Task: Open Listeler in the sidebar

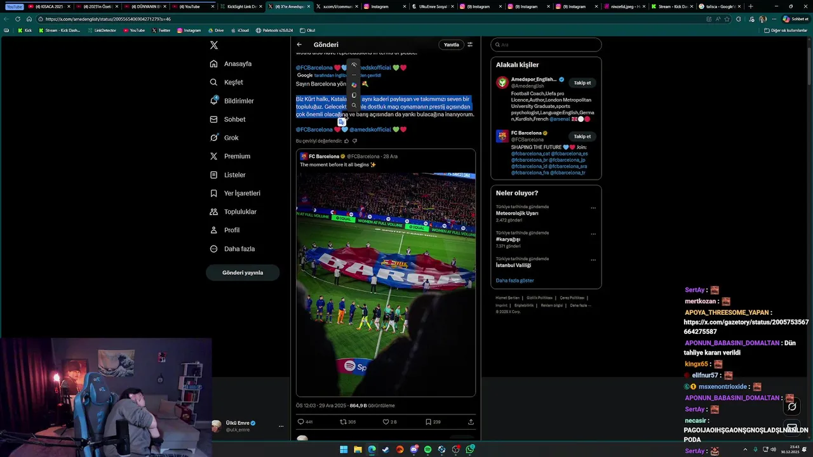Action: (x=228, y=175)
